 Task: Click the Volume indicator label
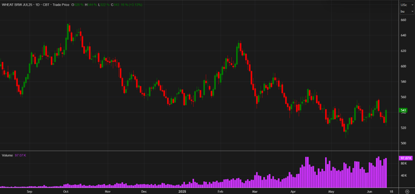pyautogui.click(x=7, y=155)
